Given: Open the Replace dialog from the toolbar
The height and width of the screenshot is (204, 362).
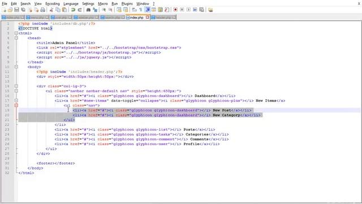Looking at the screenshot, I should (x=95, y=10).
